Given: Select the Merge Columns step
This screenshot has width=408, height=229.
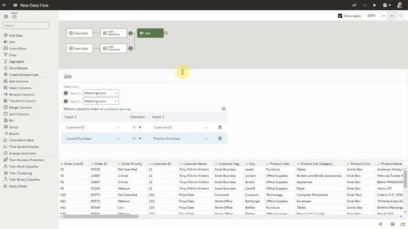Looking at the screenshot, I should (x=18, y=108).
